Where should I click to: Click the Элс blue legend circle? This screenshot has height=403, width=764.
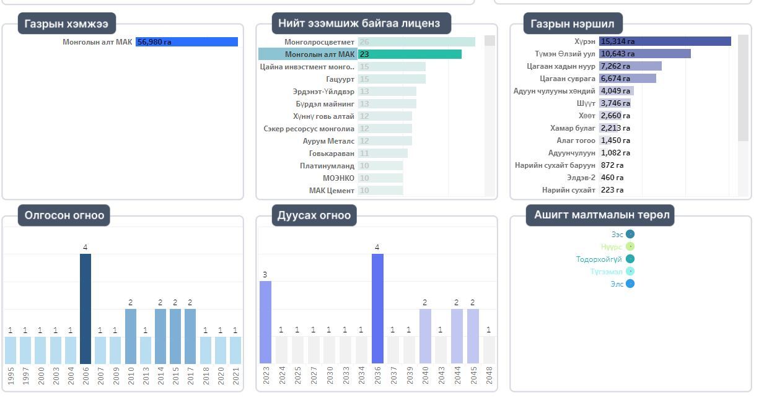[x=630, y=284]
